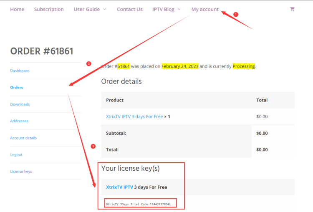313x212 pixels.
Task: Open the Contact Us page
Action: point(129,9)
